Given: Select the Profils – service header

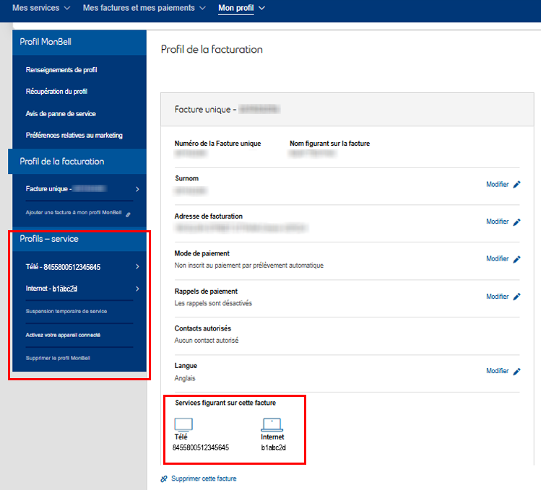Looking at the screenshot, I should [79, 239].
